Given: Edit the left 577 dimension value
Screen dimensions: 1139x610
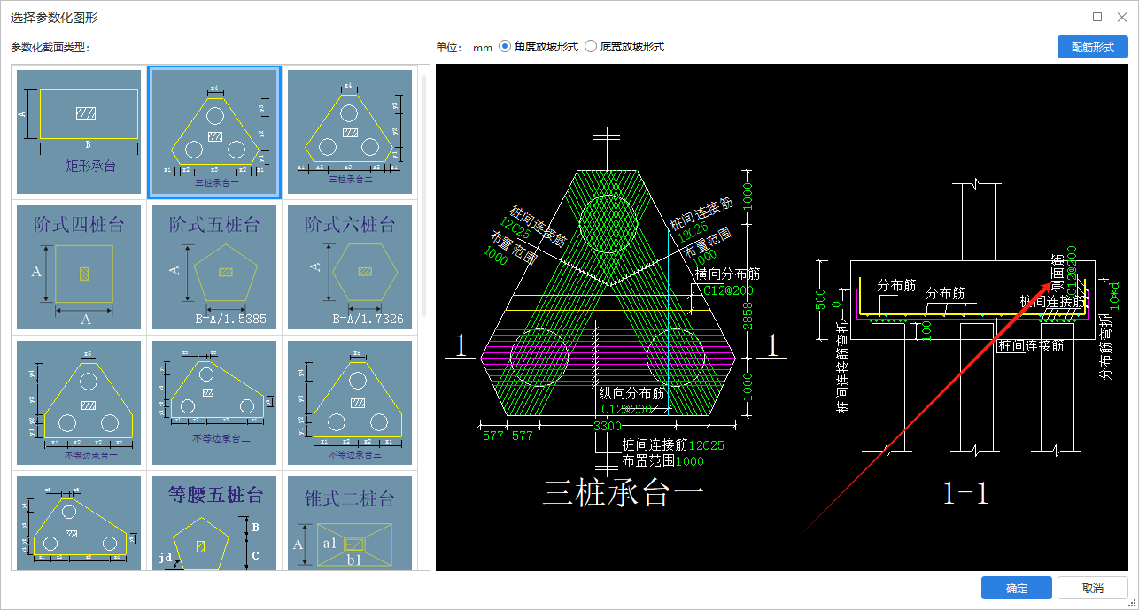Looking at the screenshot, I should [x=492, y=436].
